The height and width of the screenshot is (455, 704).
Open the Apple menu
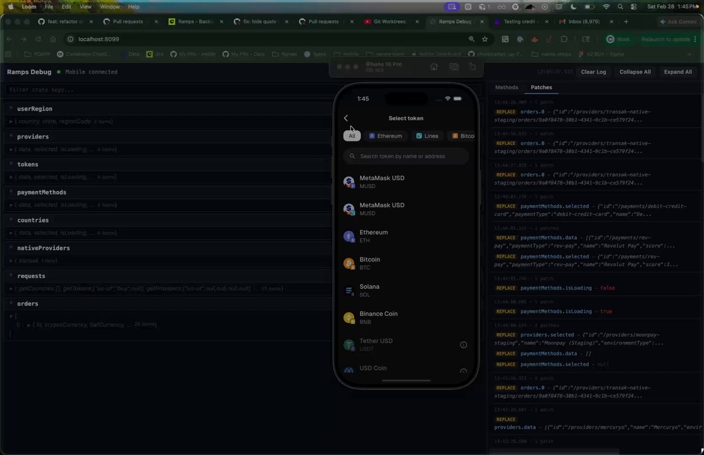(11, 7)
